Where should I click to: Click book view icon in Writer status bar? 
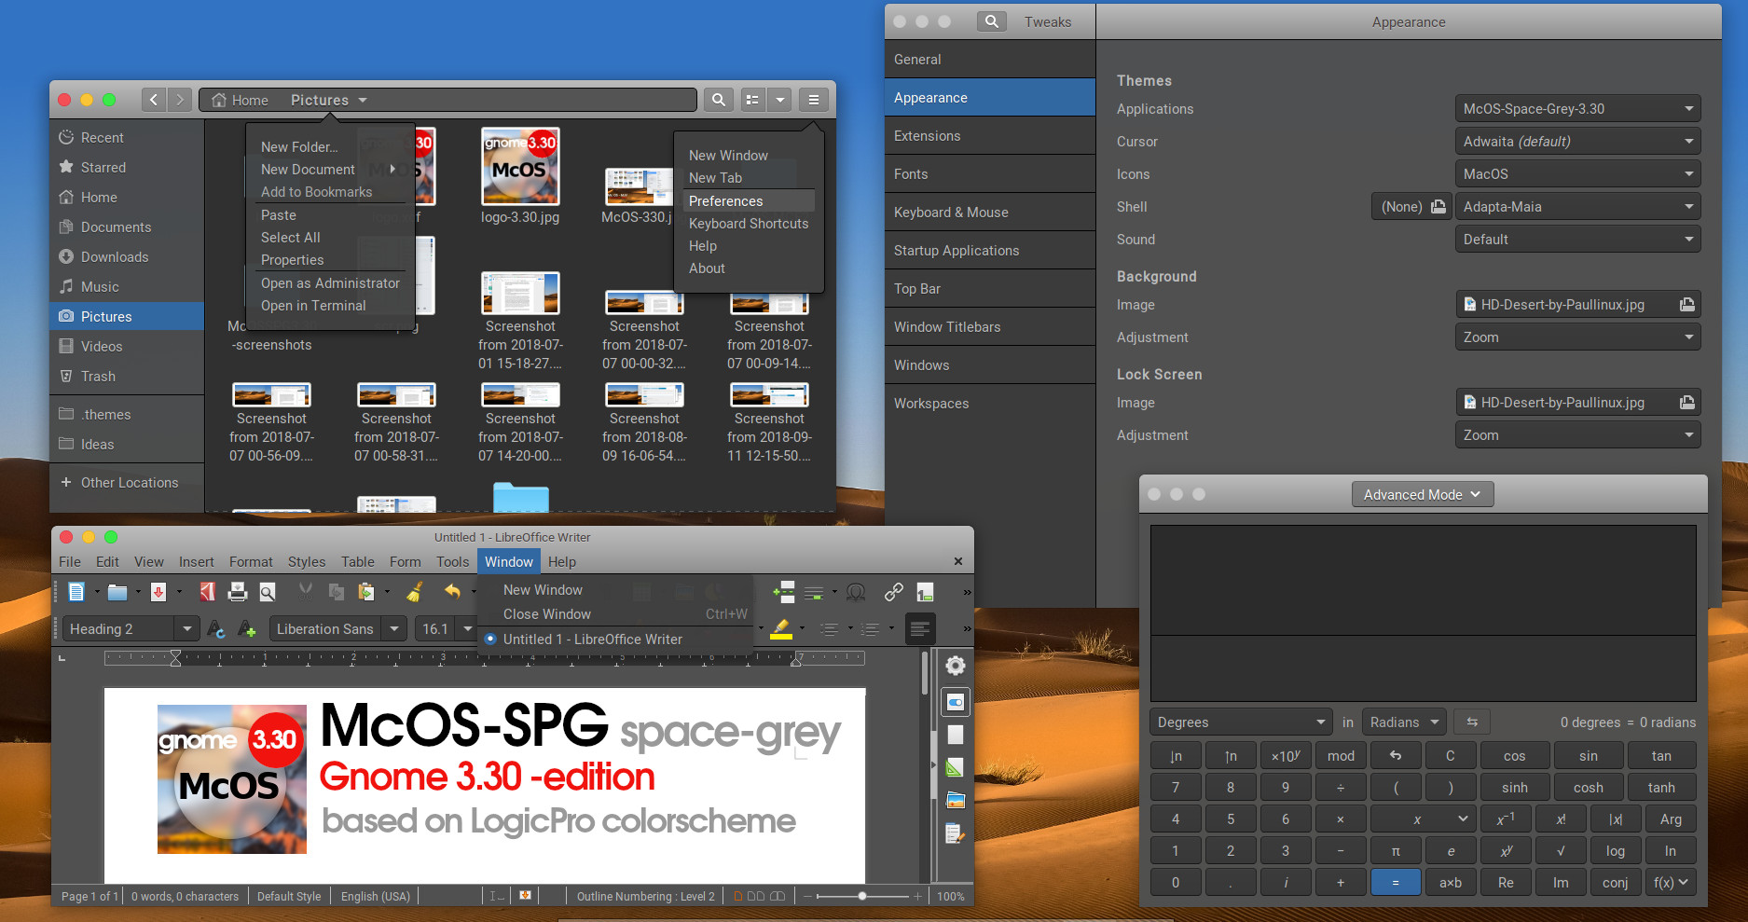[x=778, y=897]
